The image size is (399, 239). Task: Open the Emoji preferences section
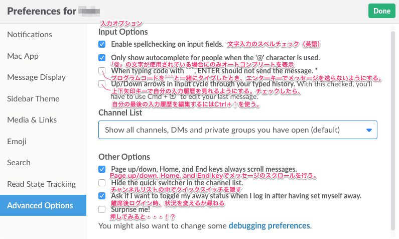tap(17, 141)
